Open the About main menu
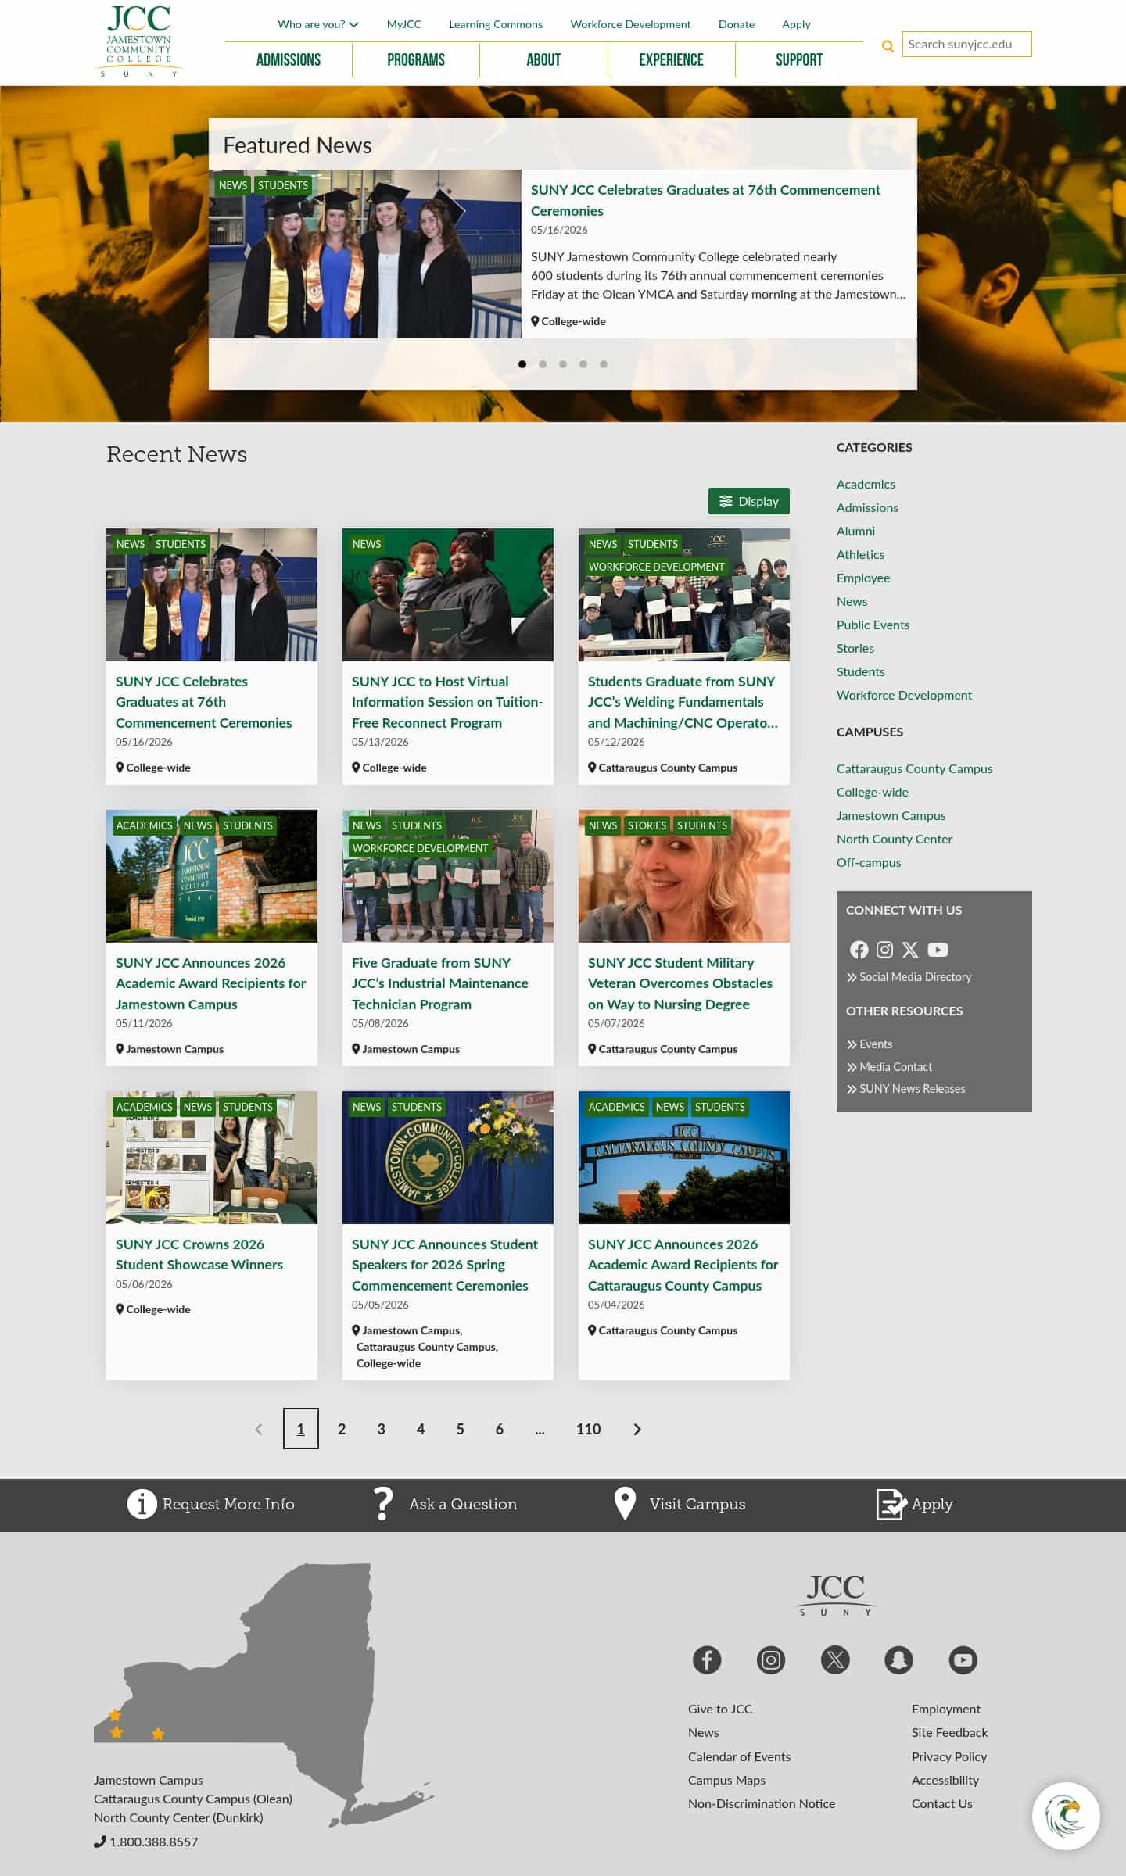The width and height of the screenshot is (1126, 1876). pos(543,60)
